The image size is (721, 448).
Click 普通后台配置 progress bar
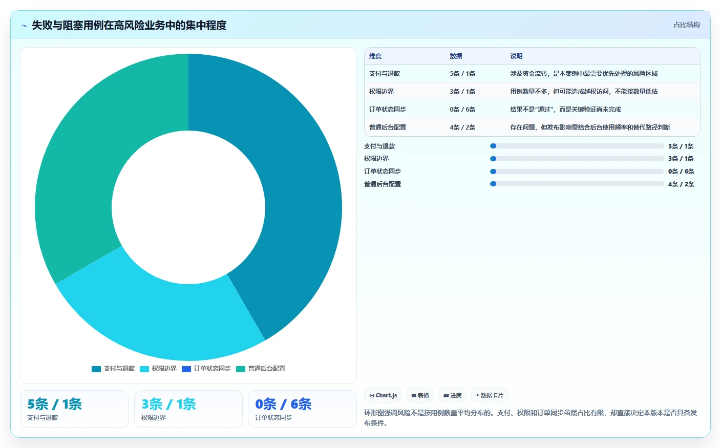tap(577, 184)
